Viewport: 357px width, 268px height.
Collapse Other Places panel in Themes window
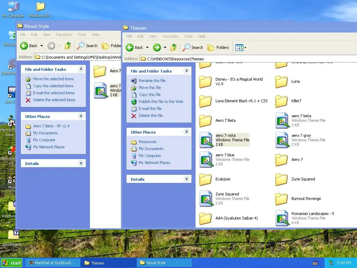pos(187,132)
